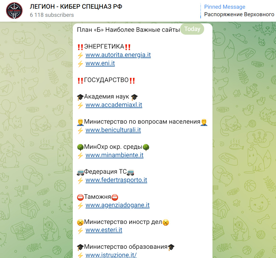Click the lightning bolt icon beside www.eni.it

coord(80,64)
